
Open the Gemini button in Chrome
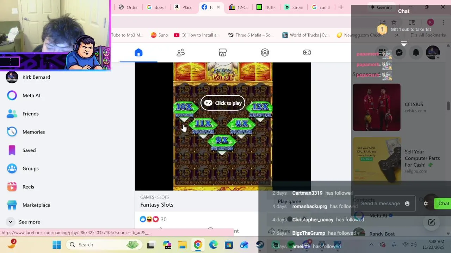click(381, 7)
